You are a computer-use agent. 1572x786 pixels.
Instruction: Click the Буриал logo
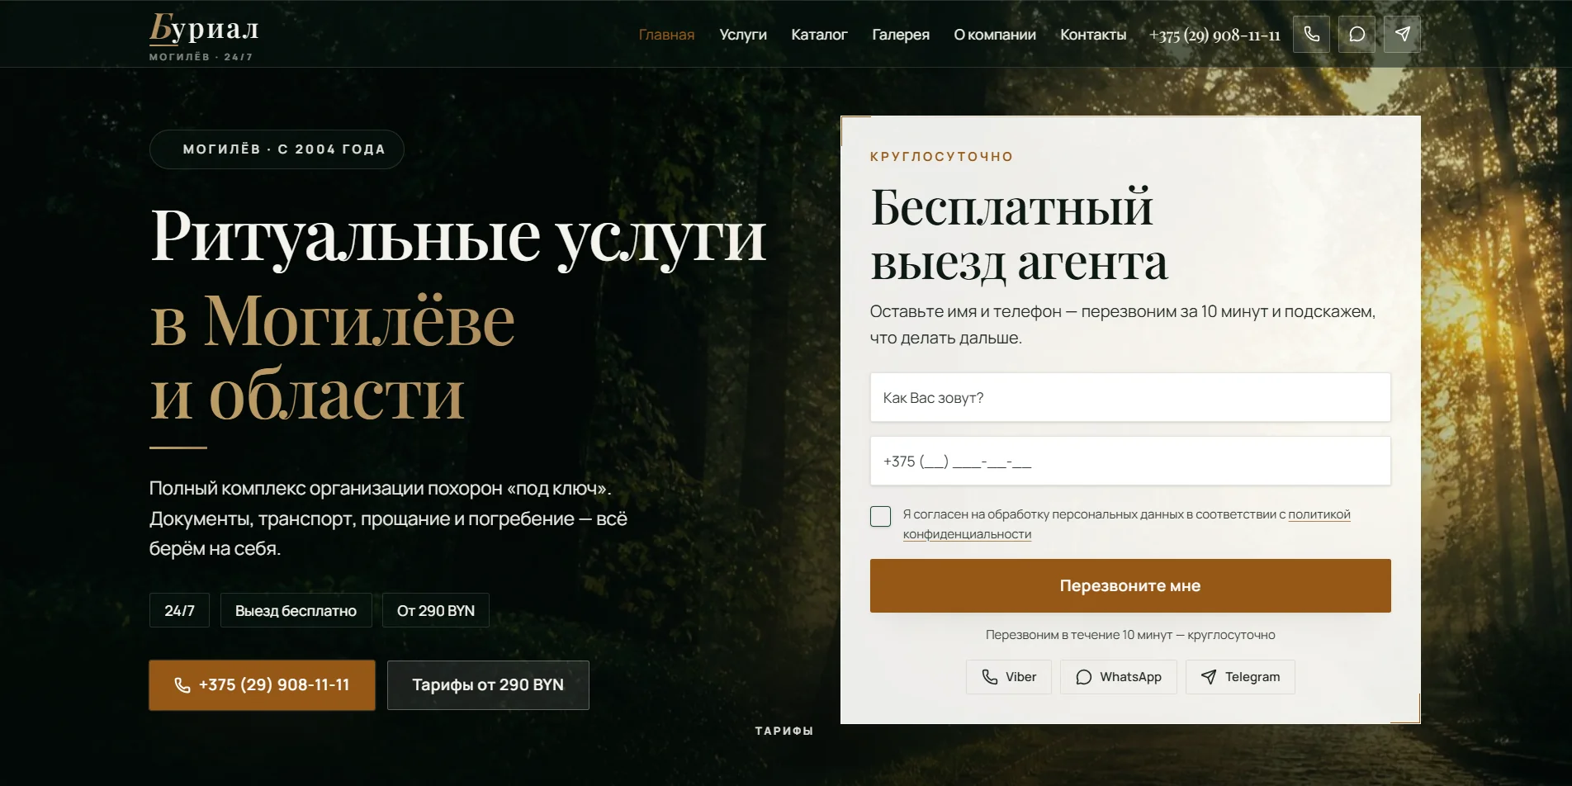(x=204, y=37)
